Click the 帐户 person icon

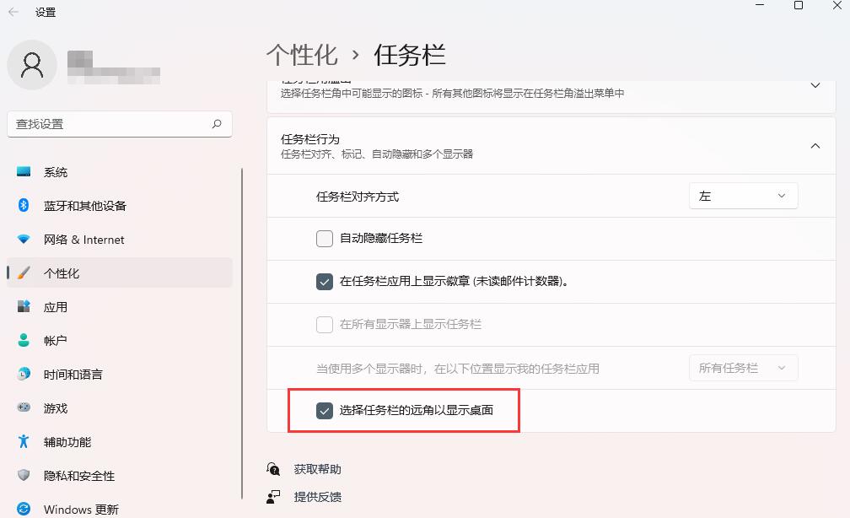tap(24, 340)
